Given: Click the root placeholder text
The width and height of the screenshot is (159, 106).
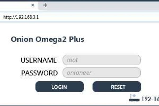Looking at the screenshot, I should (72, 60).
